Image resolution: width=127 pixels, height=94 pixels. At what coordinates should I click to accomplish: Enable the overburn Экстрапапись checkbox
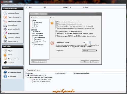[56, 26]
